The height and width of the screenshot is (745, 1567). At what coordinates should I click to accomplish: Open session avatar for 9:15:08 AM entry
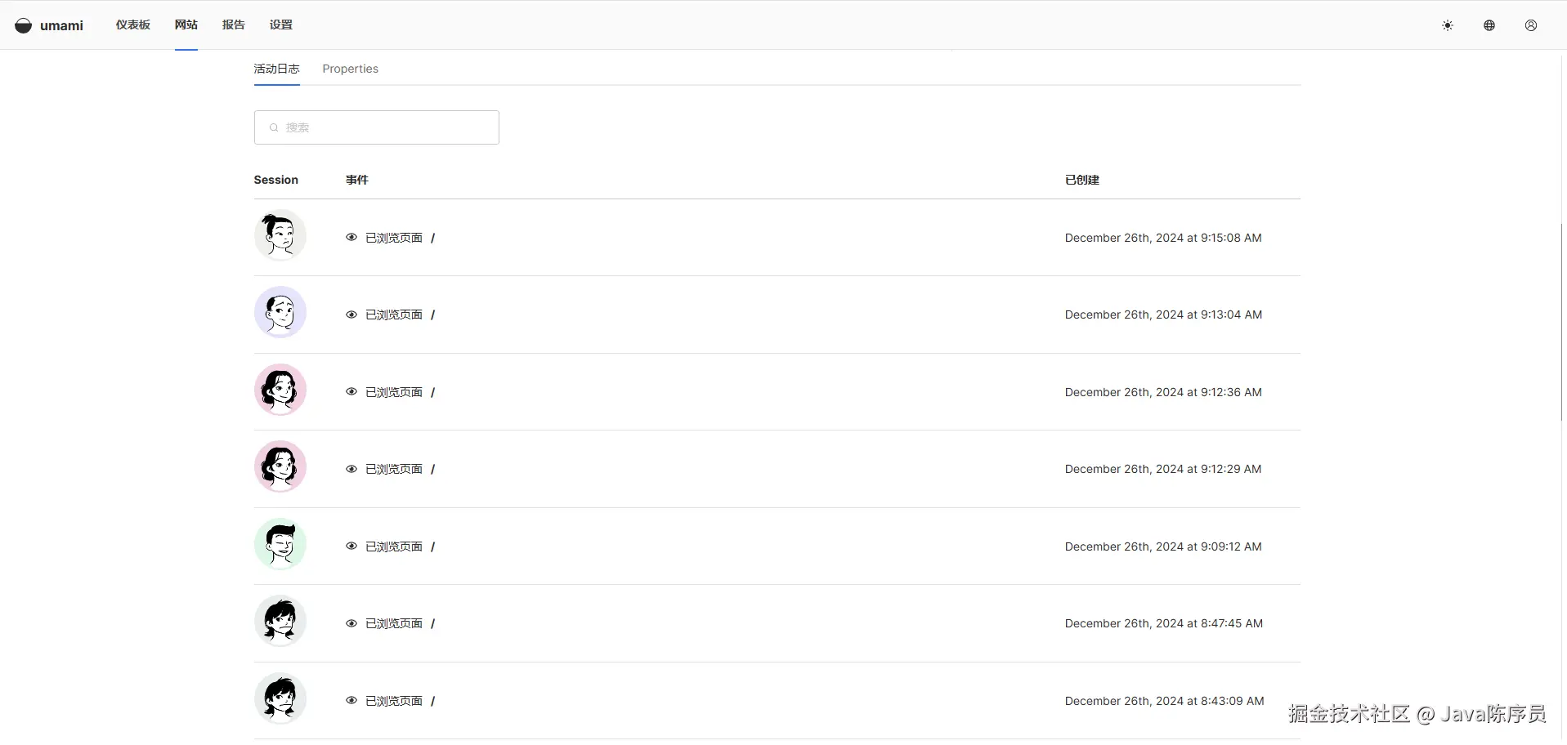[x=280, y=235]
